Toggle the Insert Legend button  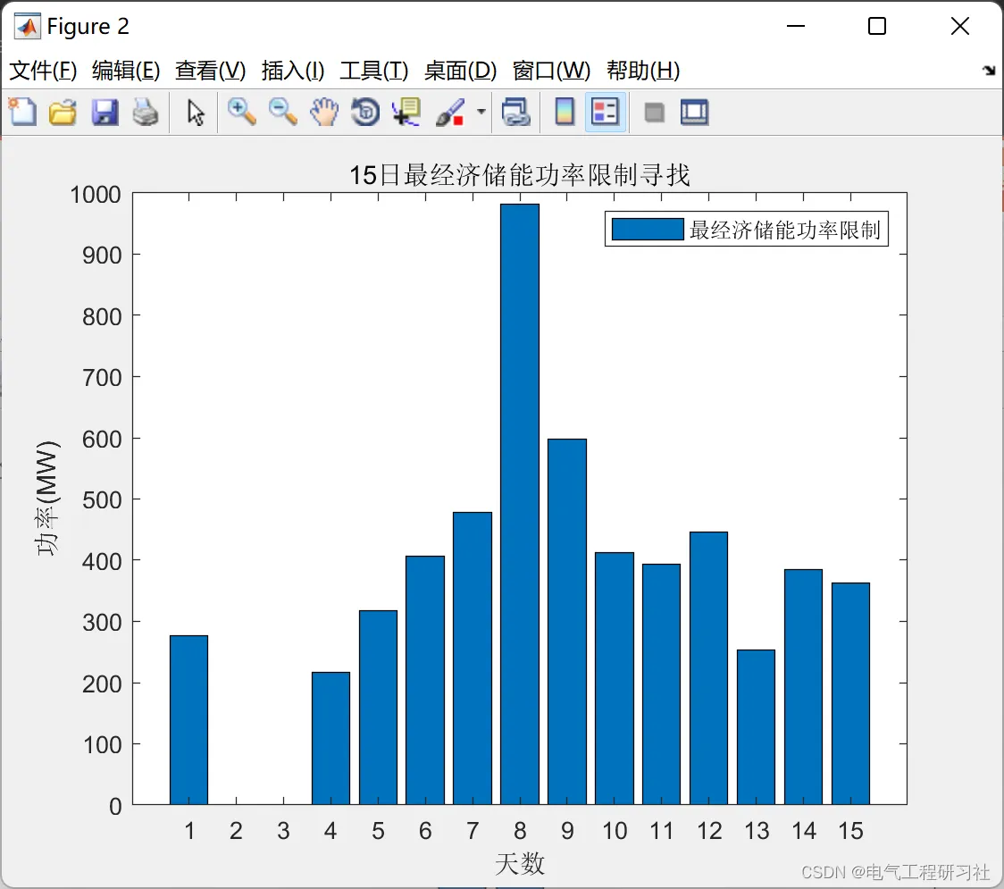[605, 112]
